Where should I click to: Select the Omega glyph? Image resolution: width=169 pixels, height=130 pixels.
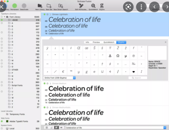118,56
